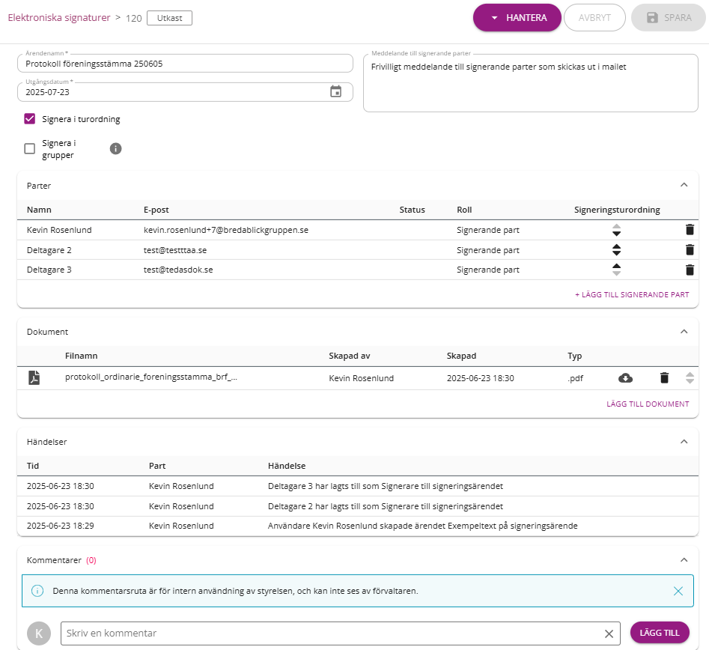
Task: Click the Meddelande till signerande parter textarea
Action: 531,83
